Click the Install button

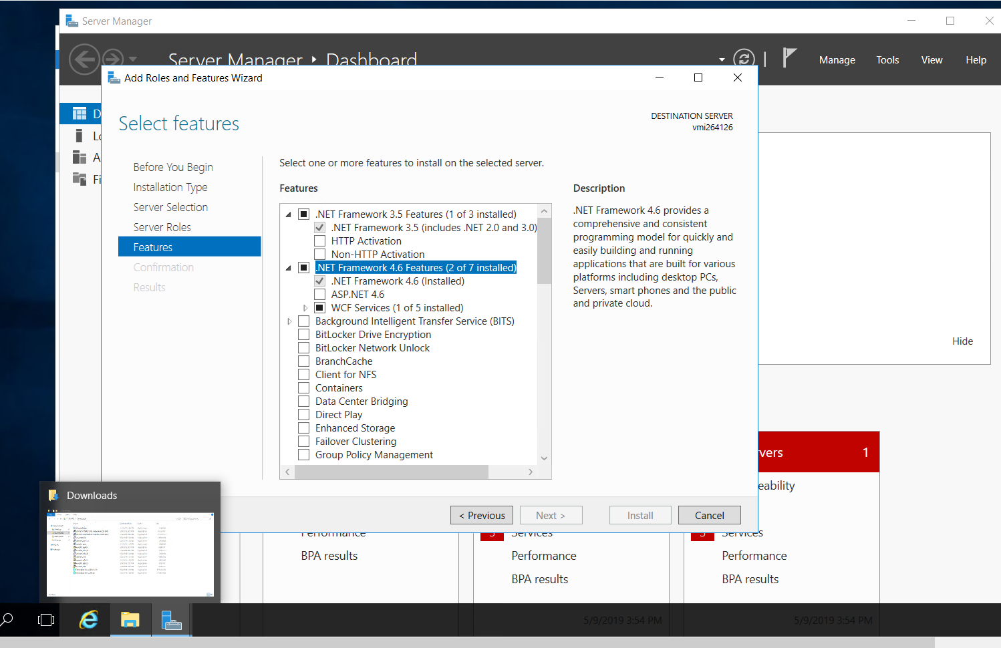coord(640,515)
